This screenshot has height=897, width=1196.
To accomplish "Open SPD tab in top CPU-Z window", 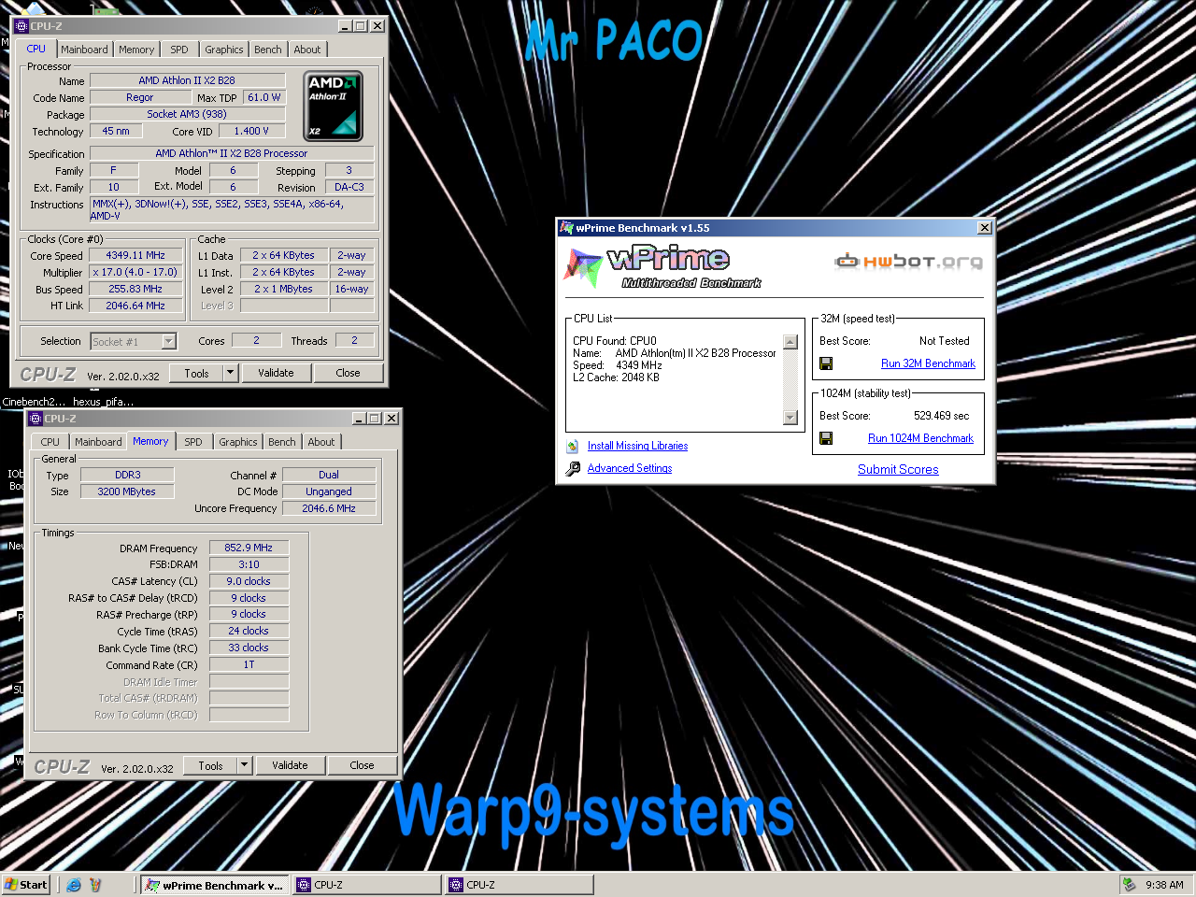I will [179, 50].
